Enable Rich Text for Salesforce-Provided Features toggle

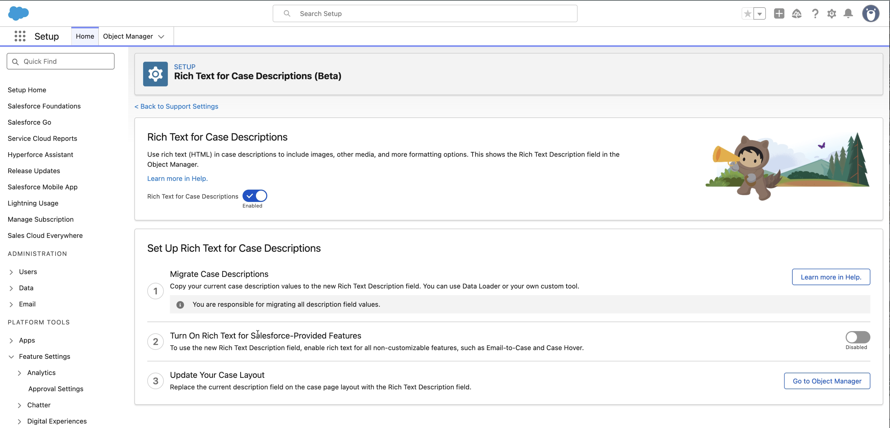click(857, 337)
